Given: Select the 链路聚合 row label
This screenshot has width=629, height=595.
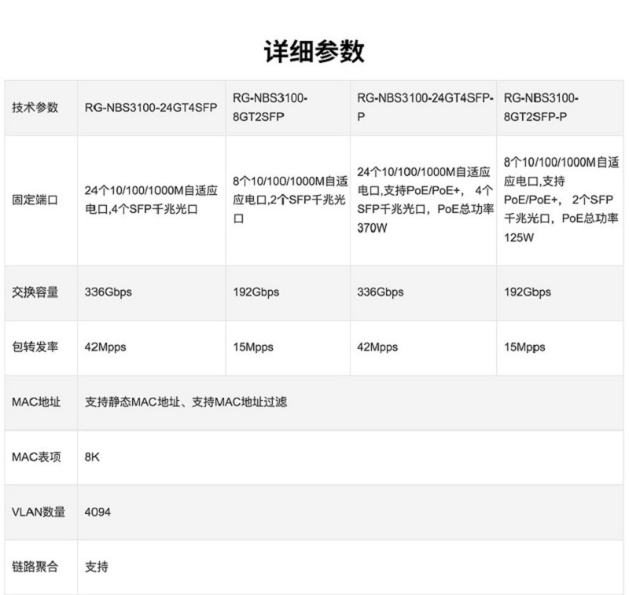Looking at the screenshot, I should (35, 567).
